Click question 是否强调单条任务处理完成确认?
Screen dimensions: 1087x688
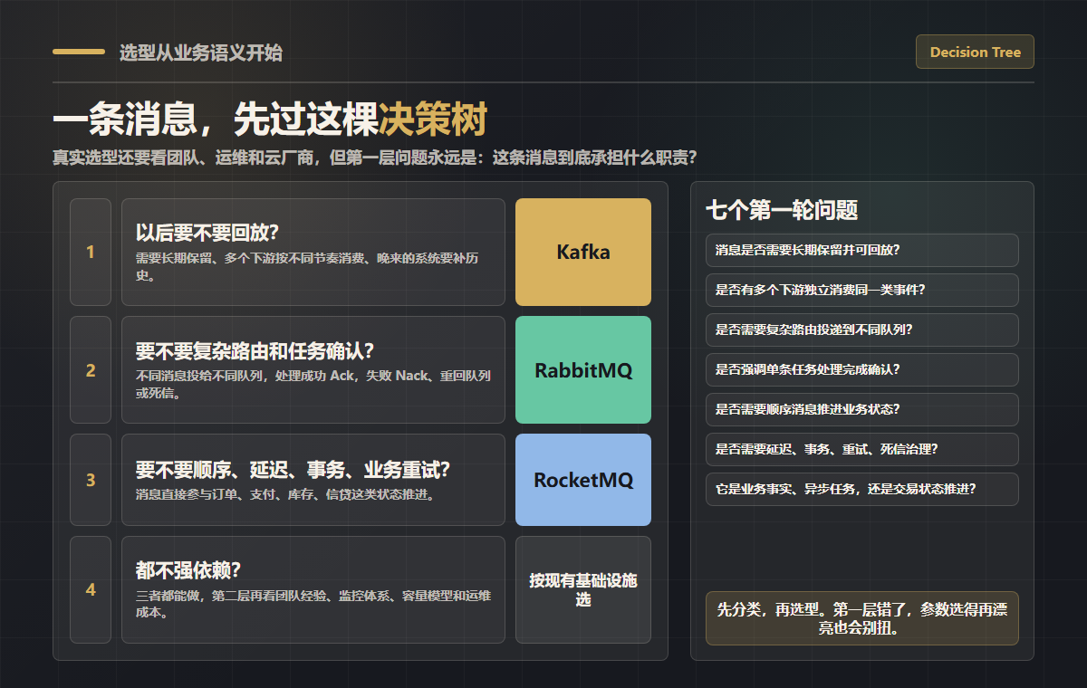pos(862,369)
